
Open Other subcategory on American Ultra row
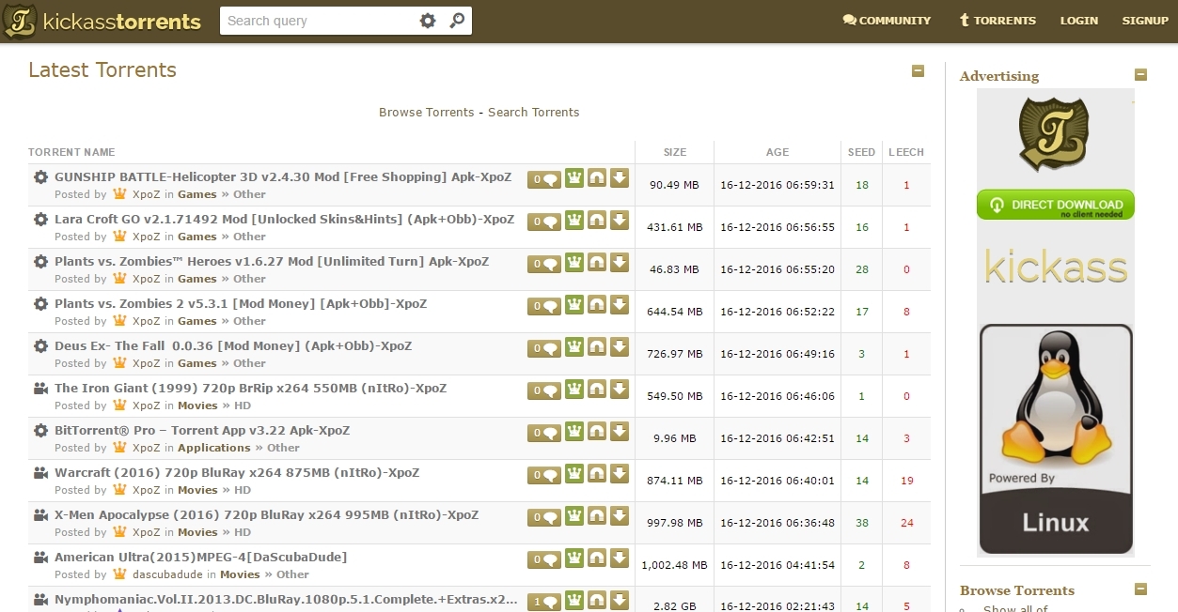point(292,574)
